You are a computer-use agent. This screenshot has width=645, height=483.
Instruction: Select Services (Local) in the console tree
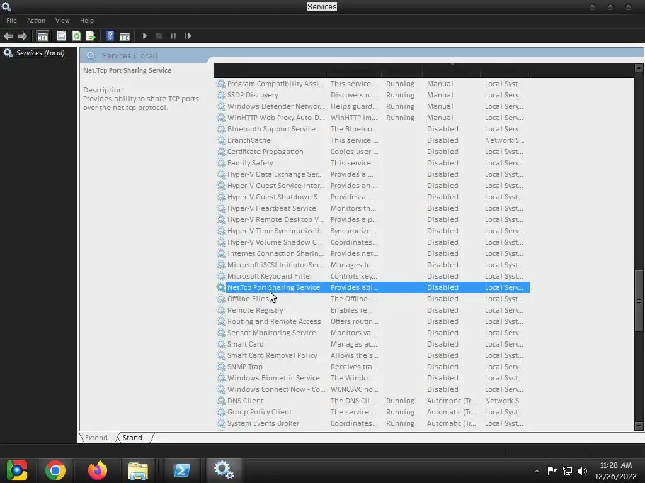coord(40,53)
